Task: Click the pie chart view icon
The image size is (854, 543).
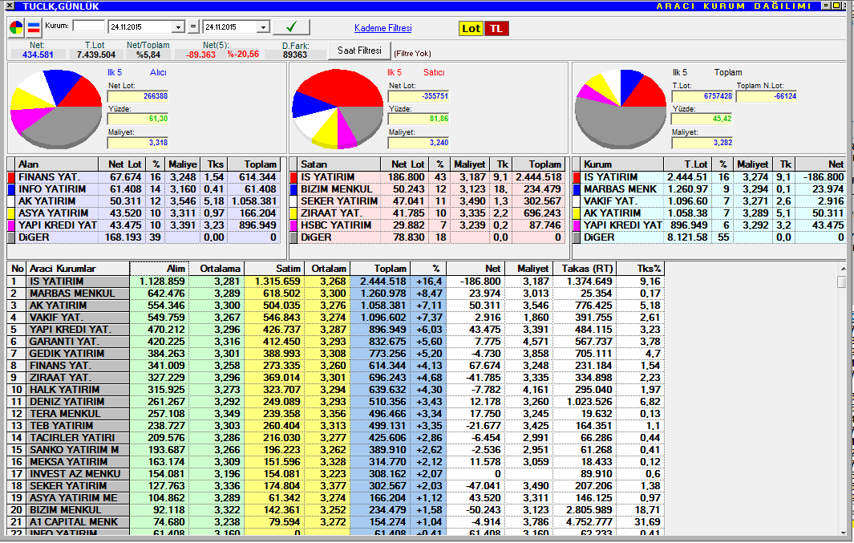Action: pyautogui.click(x=16, y=26)
